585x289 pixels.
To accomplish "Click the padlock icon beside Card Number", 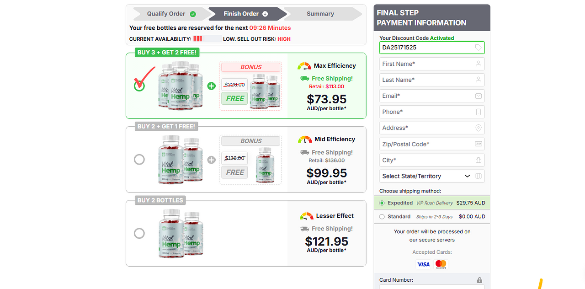I will (479, 280).
